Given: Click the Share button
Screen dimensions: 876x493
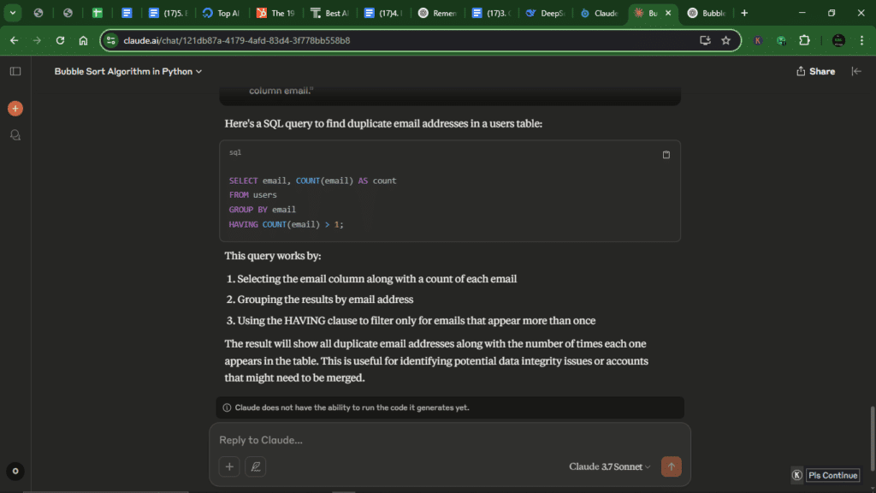Looking at the screenshot, I should [x=814, y=71].
